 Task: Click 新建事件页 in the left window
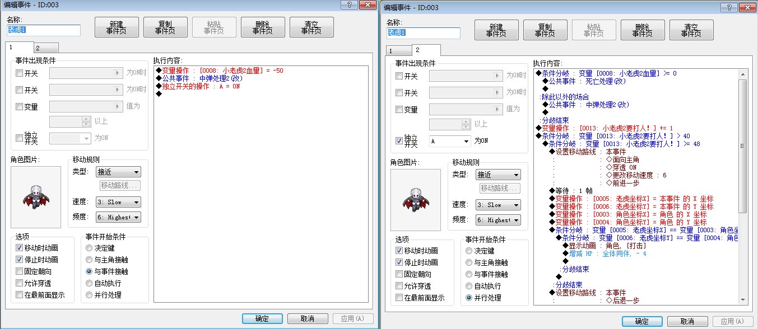(116, 27)
